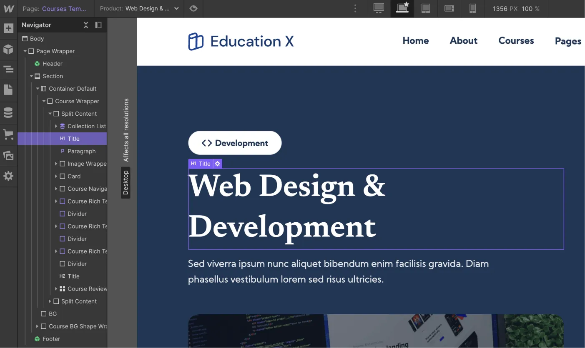Open the toolbar overflow ellipsis menu
Viewport: 585px width, 348px height.
tap(355, 8)
